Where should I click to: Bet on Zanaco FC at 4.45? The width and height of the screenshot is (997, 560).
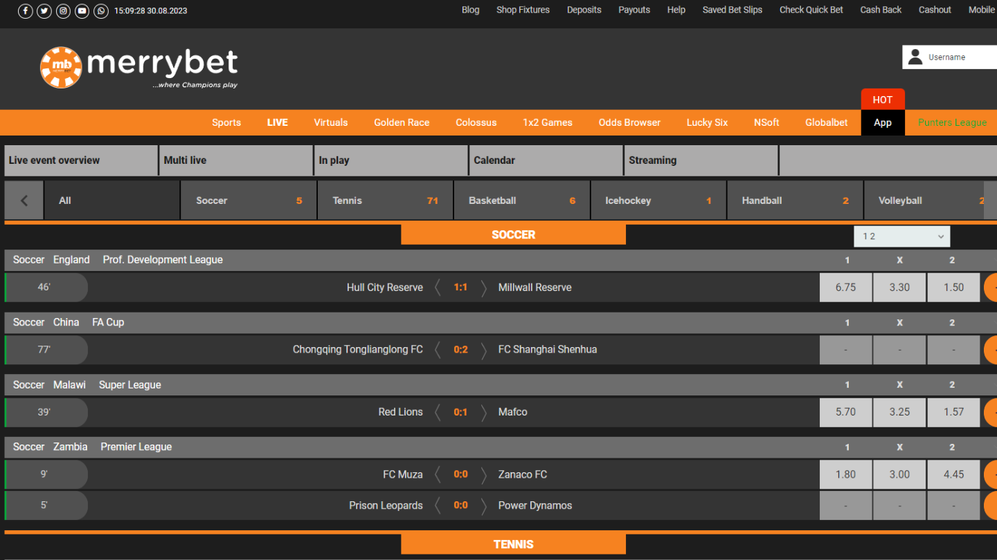click(x=953, y=474)
